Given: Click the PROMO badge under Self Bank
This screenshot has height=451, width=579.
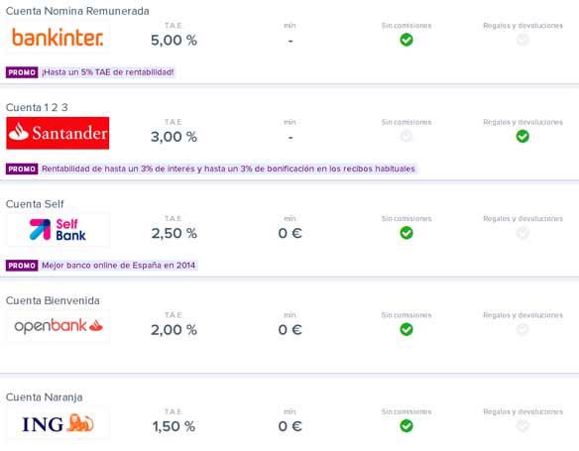Looking at the screenshot, I should click(x=22, y=266).
